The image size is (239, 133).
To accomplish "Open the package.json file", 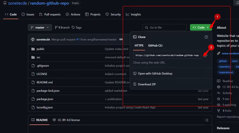I will (45, 99).
